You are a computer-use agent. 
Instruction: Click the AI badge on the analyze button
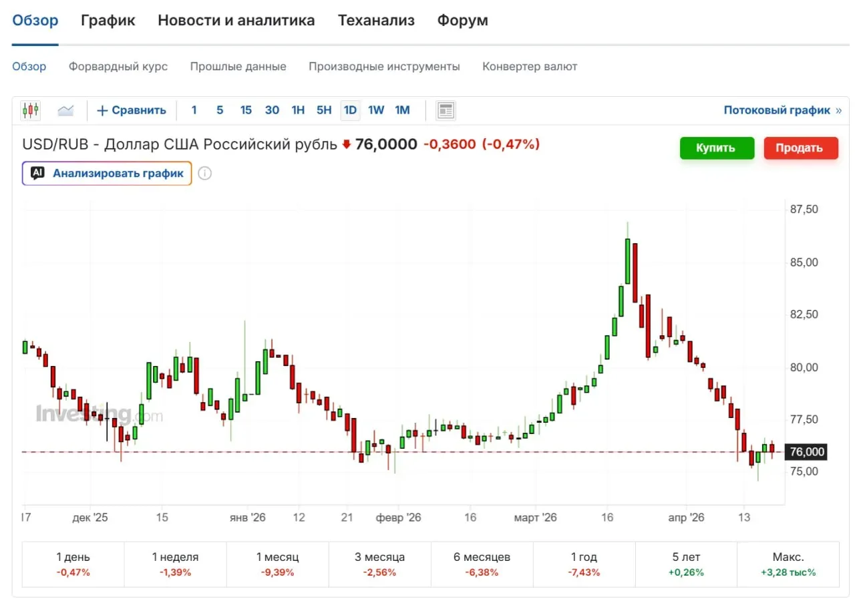[x=38, y=174]
